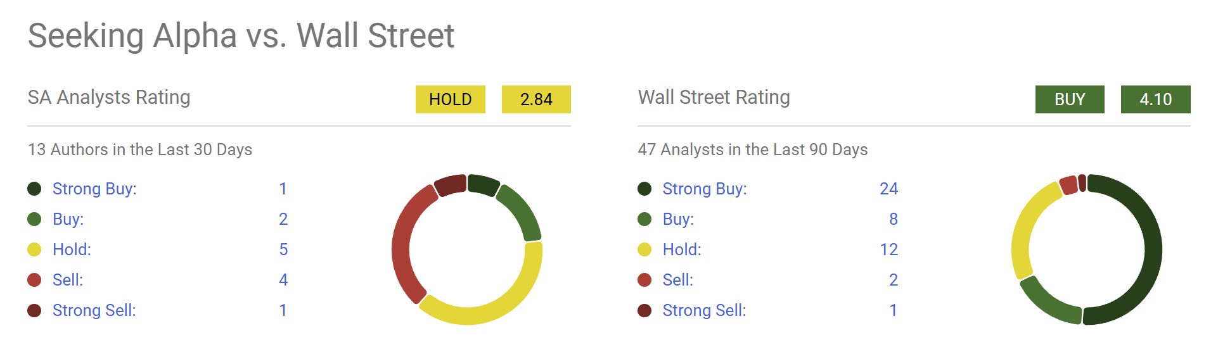Click Wall Street Hold yellow legend dot
This screenshot has height=347, width=1218.
[x=644, y=249]
